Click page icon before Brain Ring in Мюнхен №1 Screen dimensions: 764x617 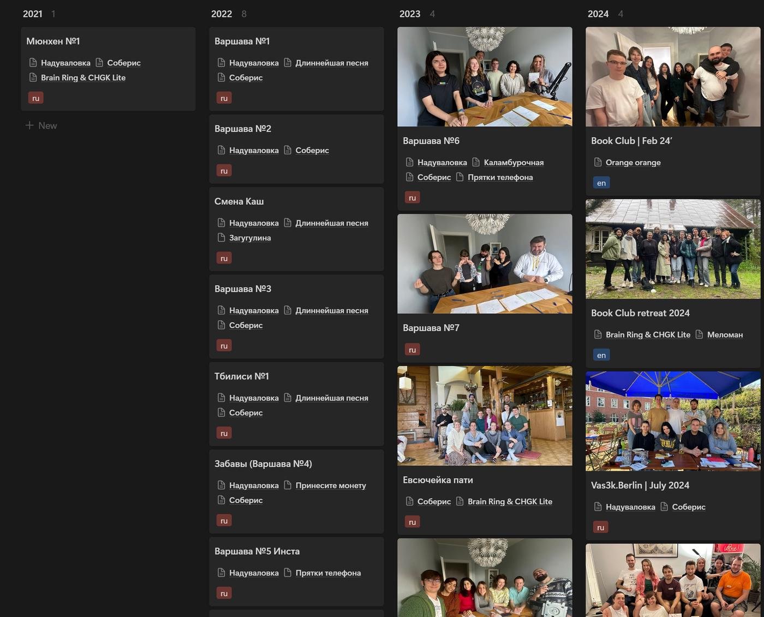33,78
